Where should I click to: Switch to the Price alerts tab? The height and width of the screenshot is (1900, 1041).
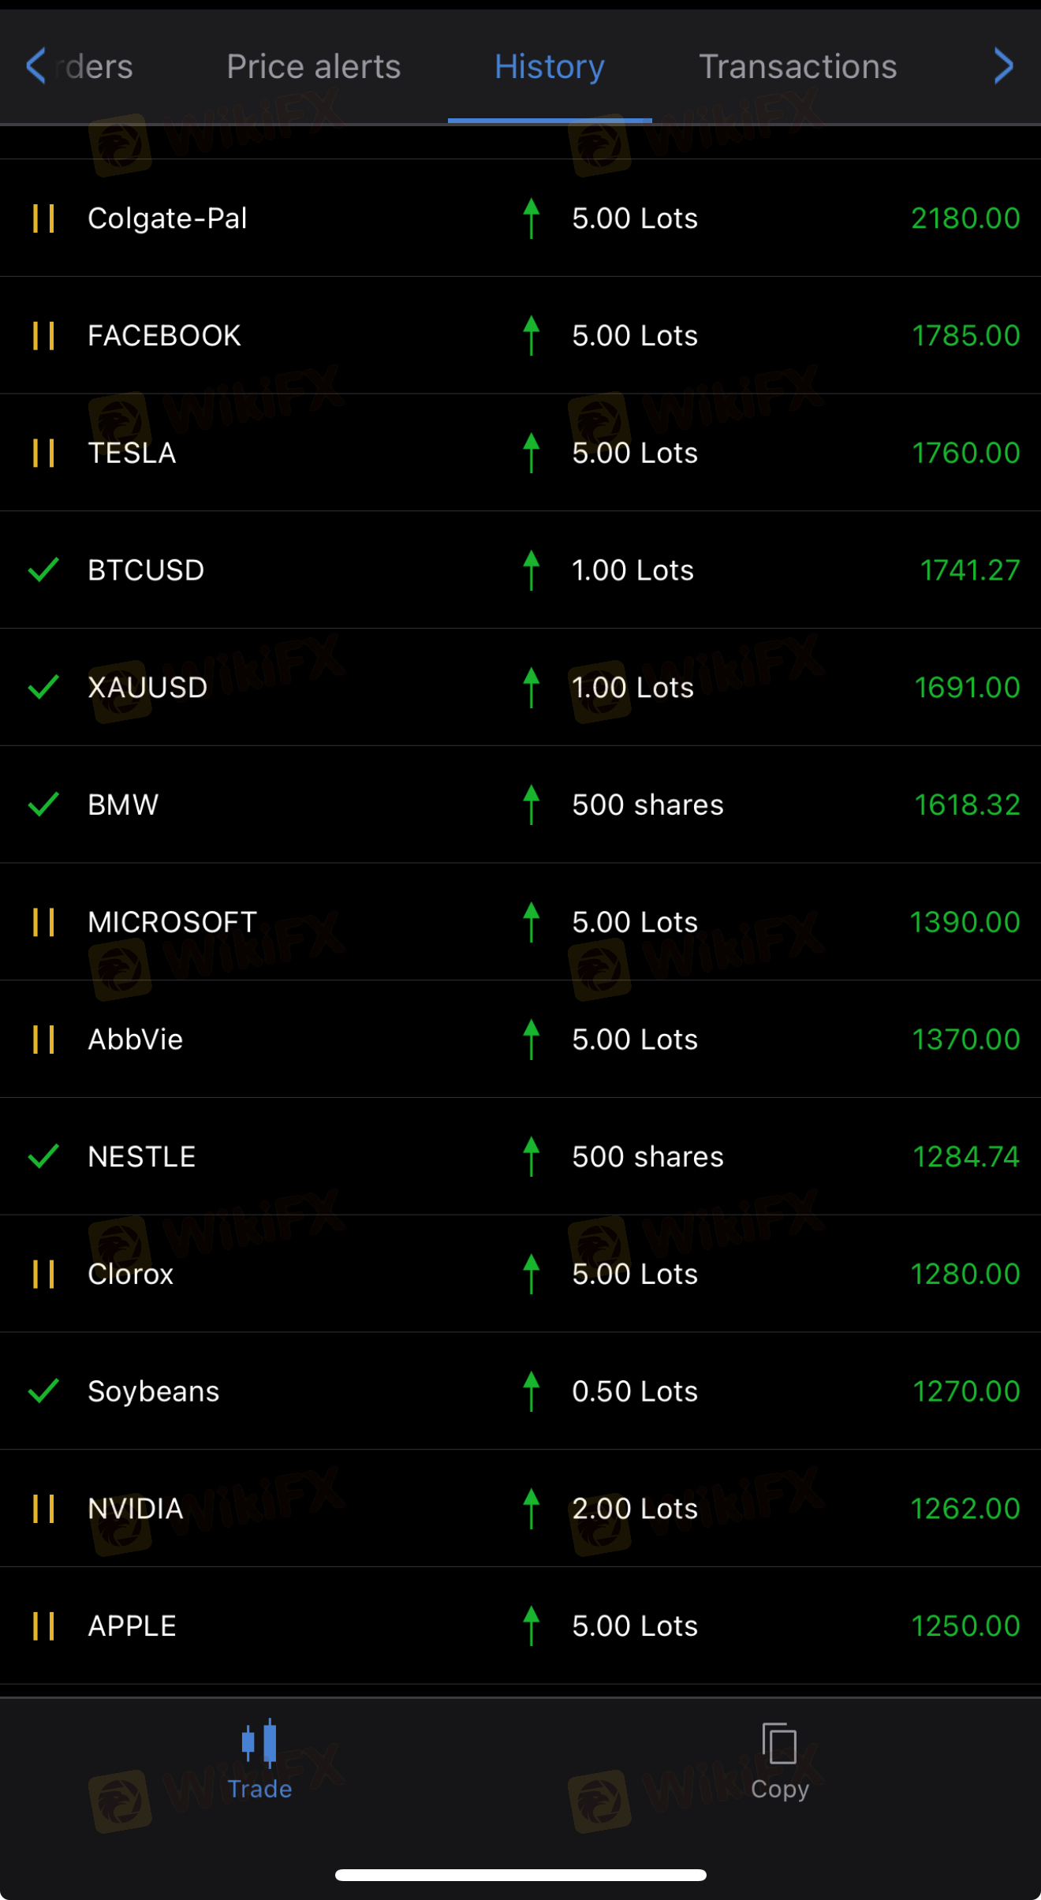[x=313, y=66]
